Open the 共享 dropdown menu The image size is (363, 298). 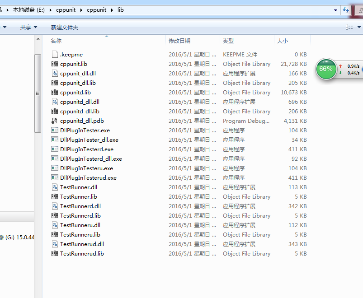tap(28, 27)
